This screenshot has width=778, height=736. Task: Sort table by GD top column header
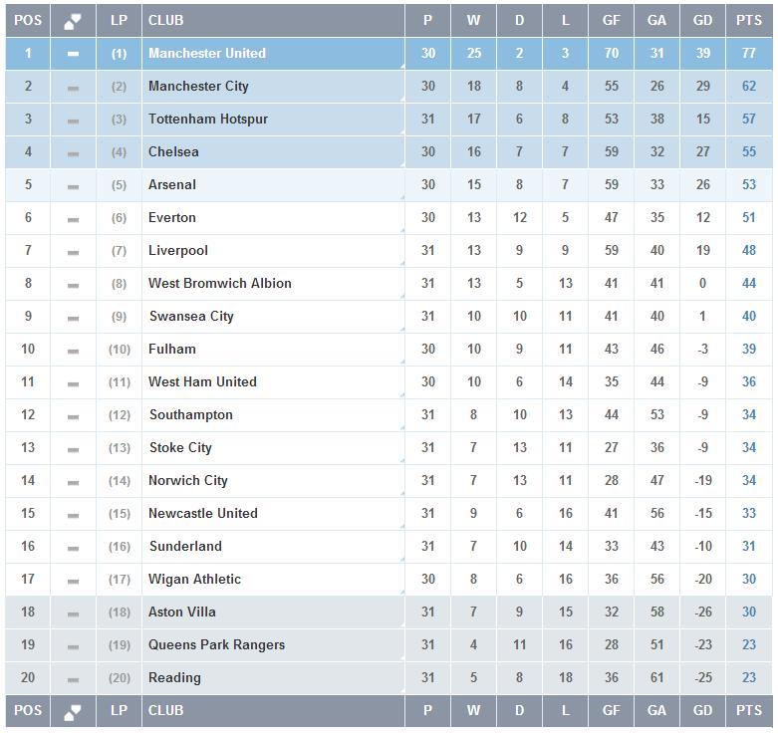click(x=703, y=20)
